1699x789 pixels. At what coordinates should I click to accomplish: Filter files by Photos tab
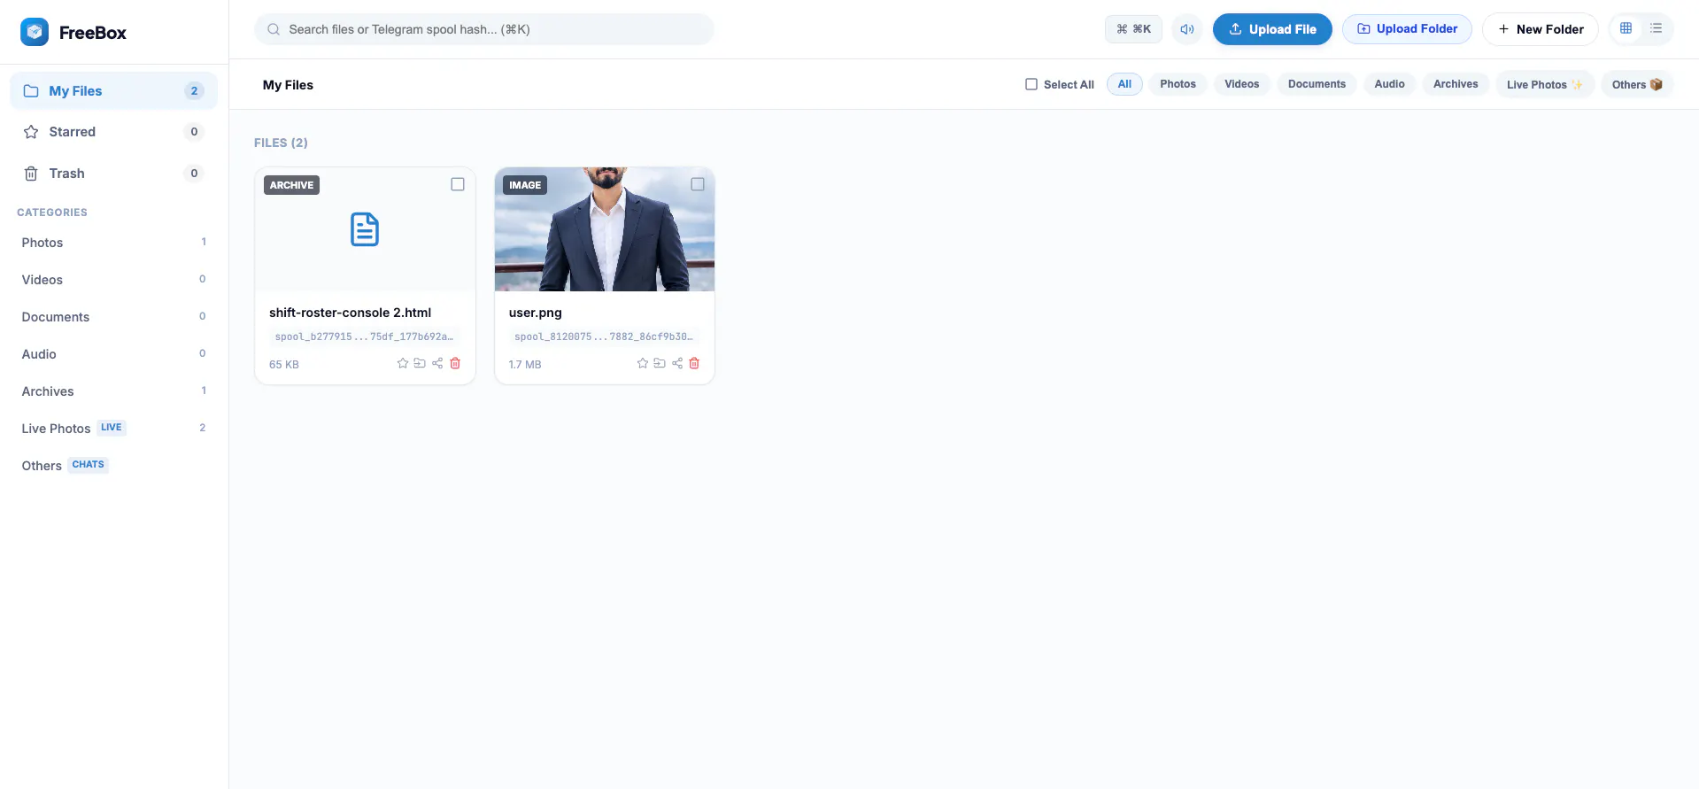tap(1178, 84)
